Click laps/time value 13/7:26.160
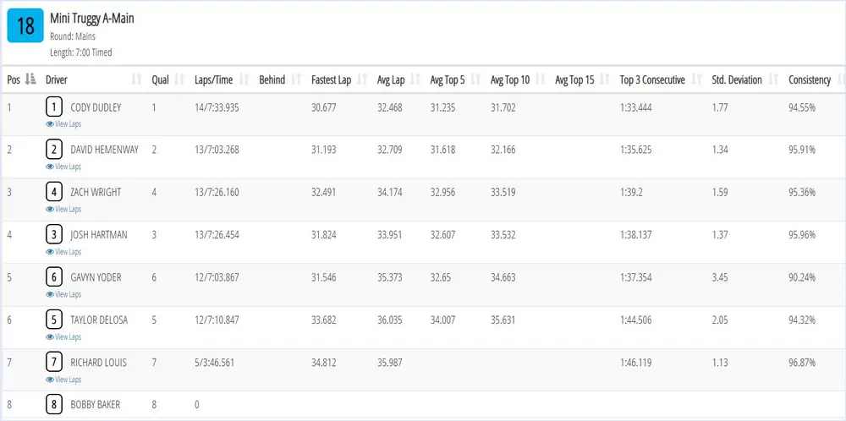Screen dimensions: 846x421 [217, 193]
